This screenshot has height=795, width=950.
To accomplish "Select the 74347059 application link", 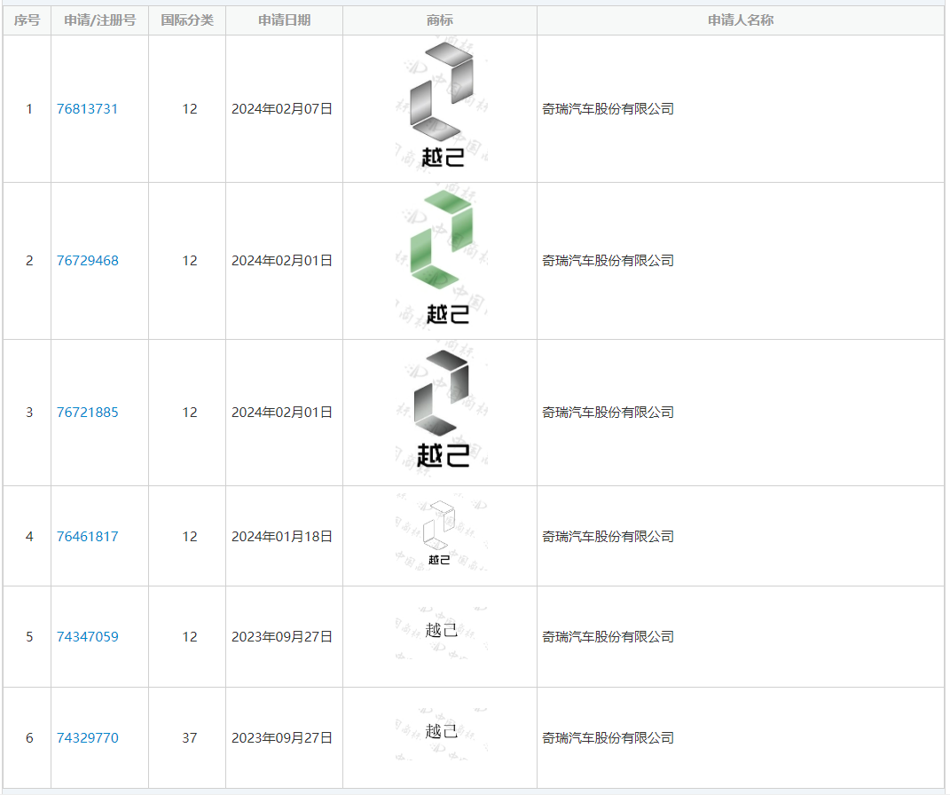I will pos(87,637).
